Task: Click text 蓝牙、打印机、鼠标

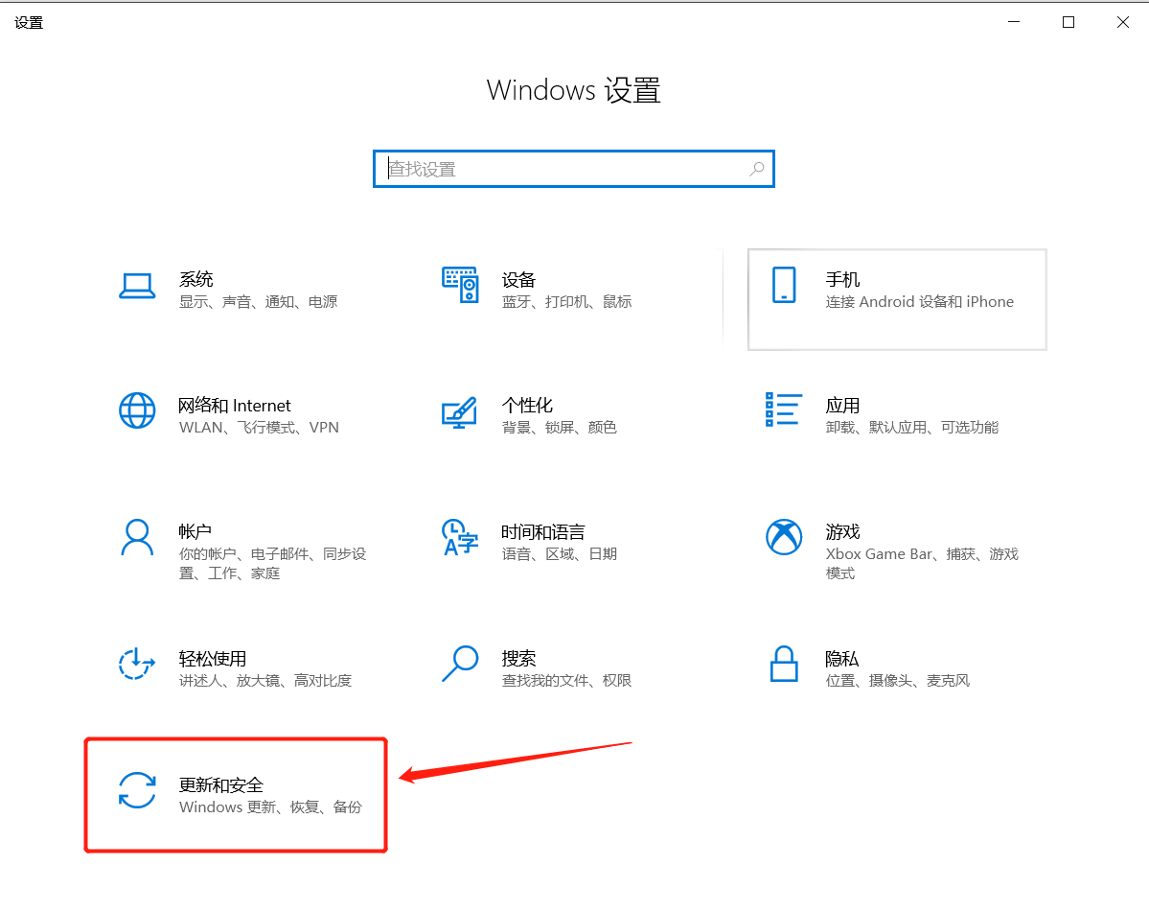Action: click(566, 302)
